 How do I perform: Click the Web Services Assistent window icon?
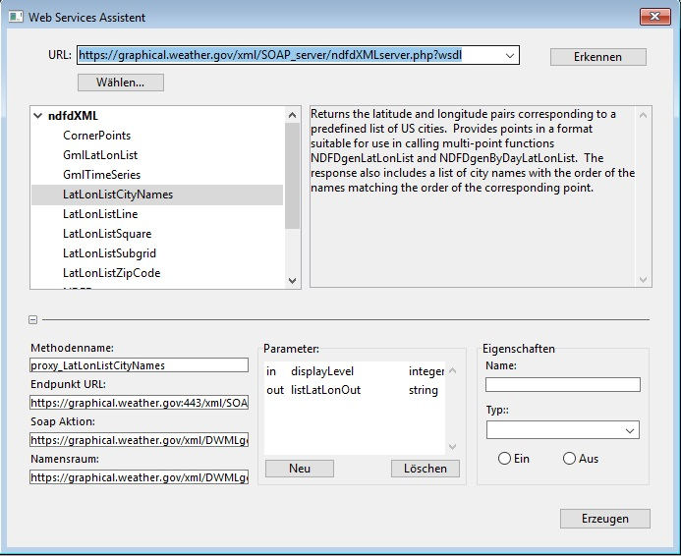tap(16, 17)
